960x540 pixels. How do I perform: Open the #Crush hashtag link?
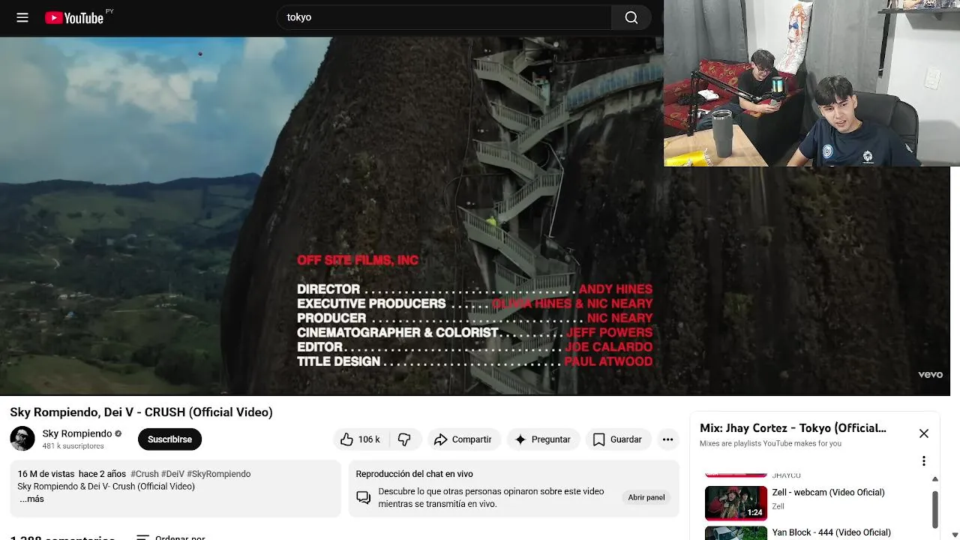(x=145, y=474)
